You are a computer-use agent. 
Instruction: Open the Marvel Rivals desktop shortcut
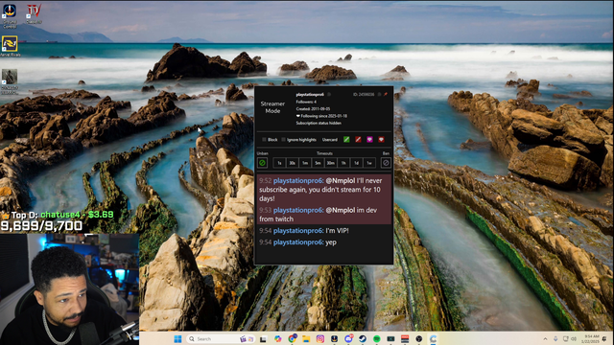pos(10,46)
